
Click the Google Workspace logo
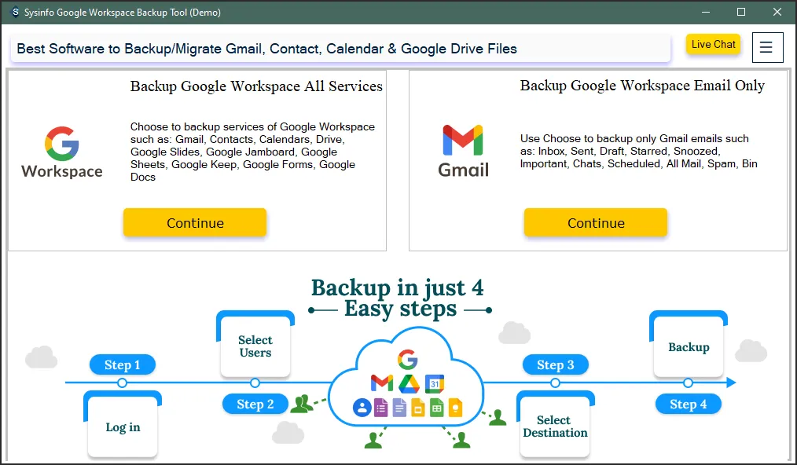pyautogui.click(x=62, y=152)
